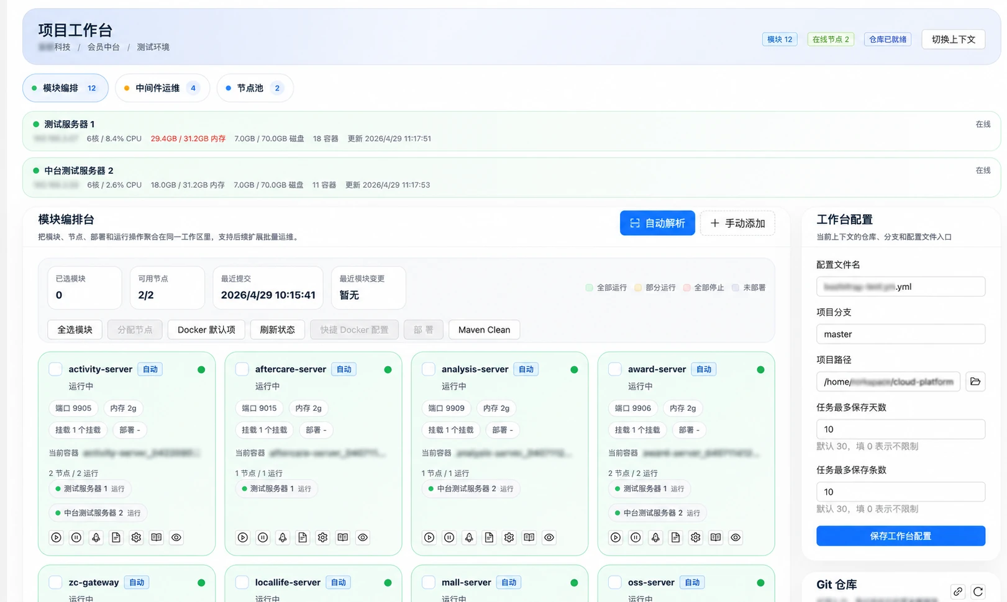Tick the mall-server checkbox

[429, 582]
